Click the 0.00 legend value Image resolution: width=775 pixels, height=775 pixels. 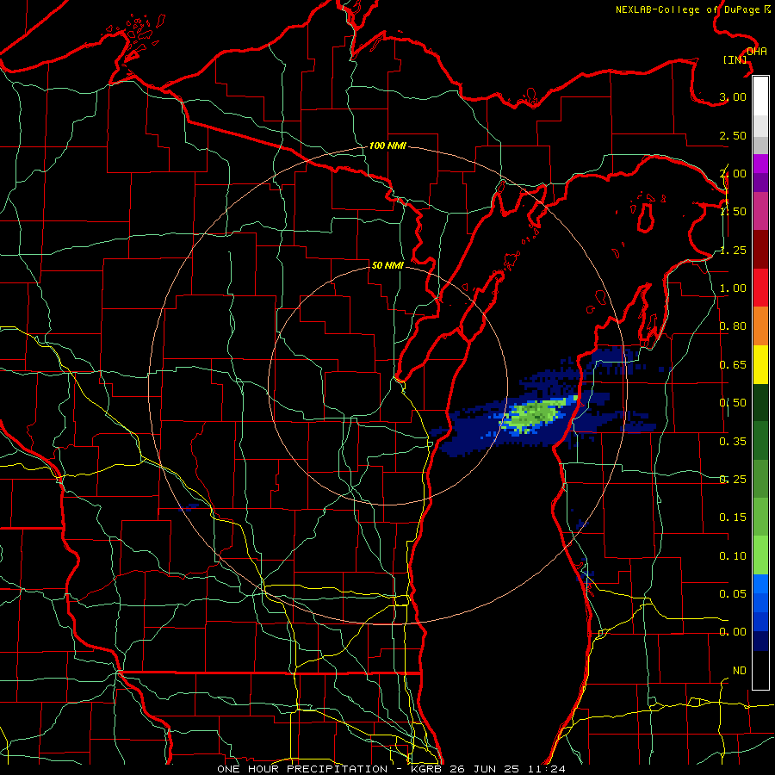[x=733, y=632]
